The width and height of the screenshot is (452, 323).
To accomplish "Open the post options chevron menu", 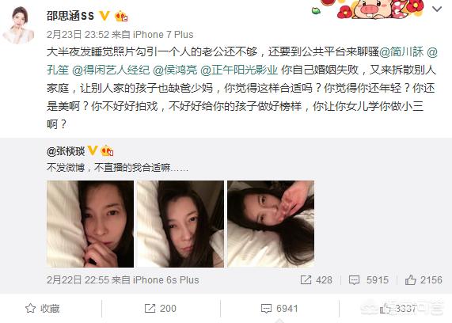I will click(437, 9).
